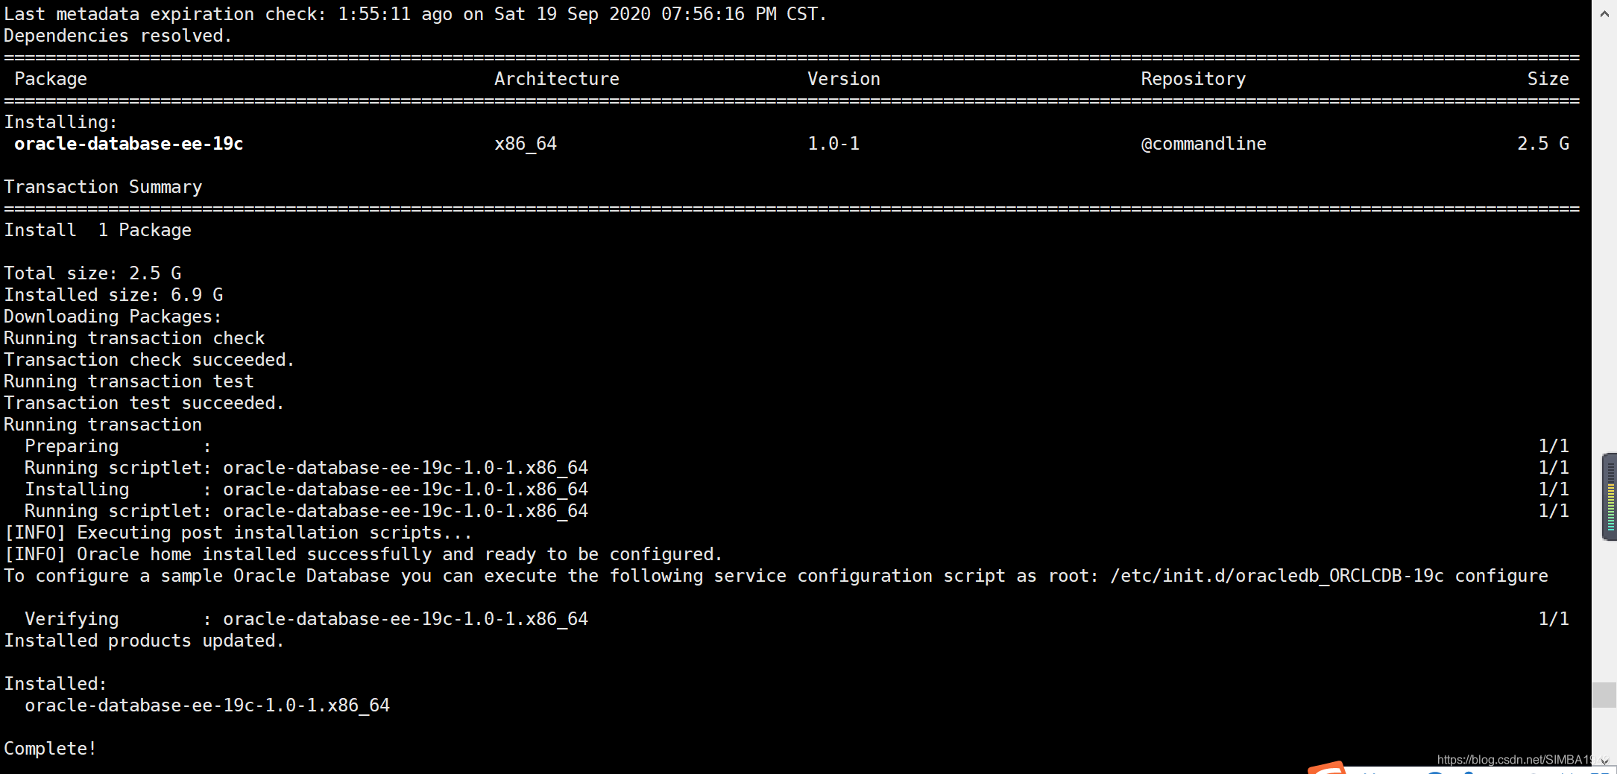
Task: Click the "Last metadata expiration check" line
Action: click(x=415, y=14)
